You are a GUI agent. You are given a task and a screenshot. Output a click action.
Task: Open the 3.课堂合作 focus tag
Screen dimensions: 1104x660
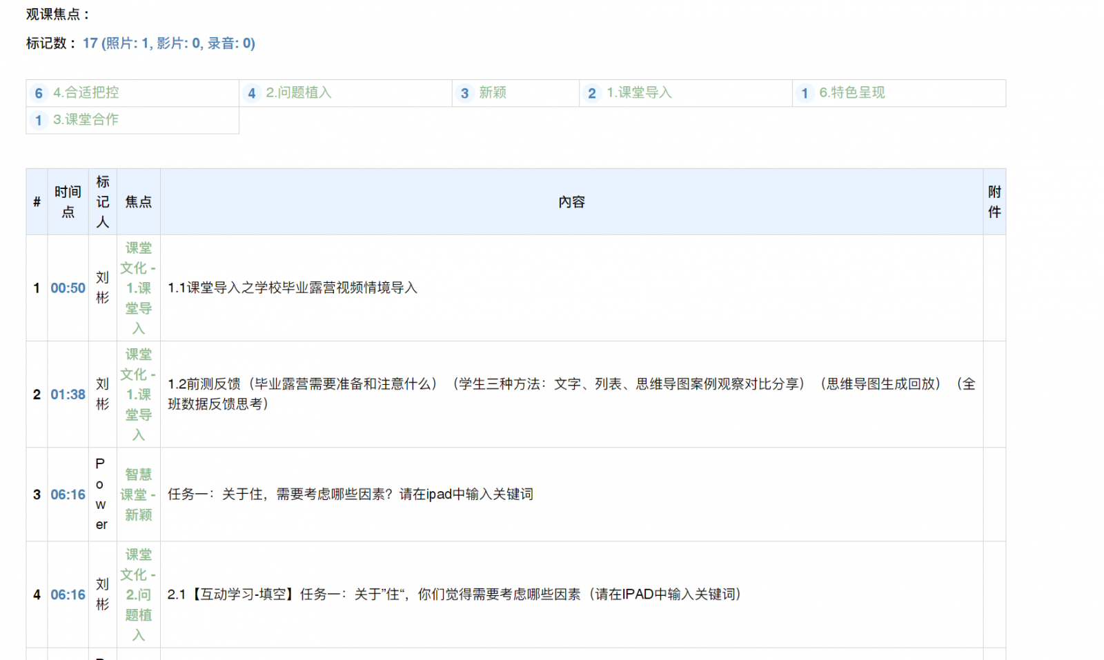click(x=86, y=119)
